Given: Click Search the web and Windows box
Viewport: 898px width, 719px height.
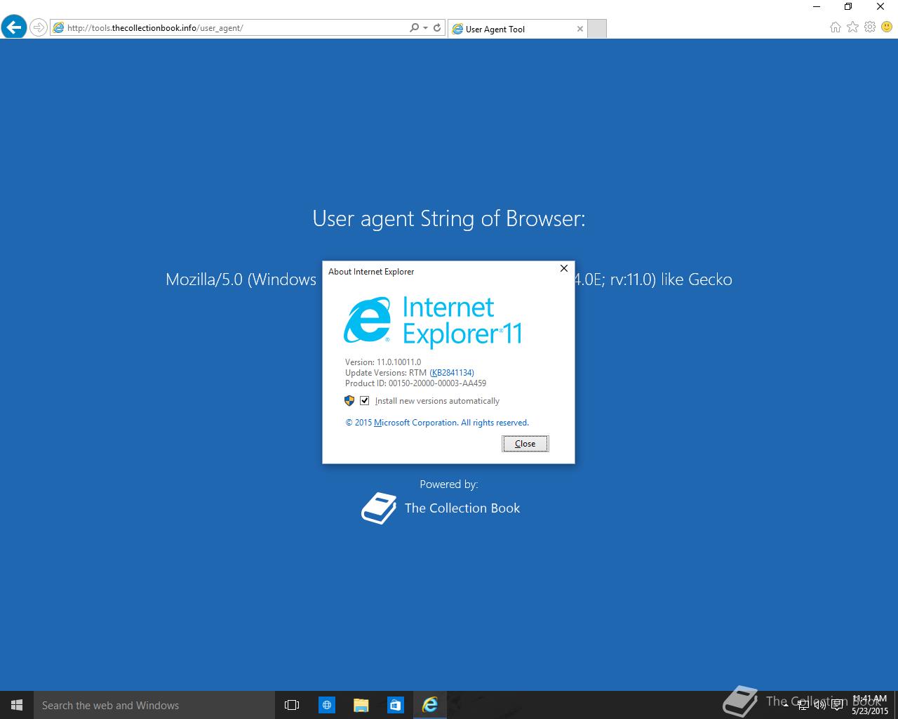Looking at the screenshot, I should [154, 705].
